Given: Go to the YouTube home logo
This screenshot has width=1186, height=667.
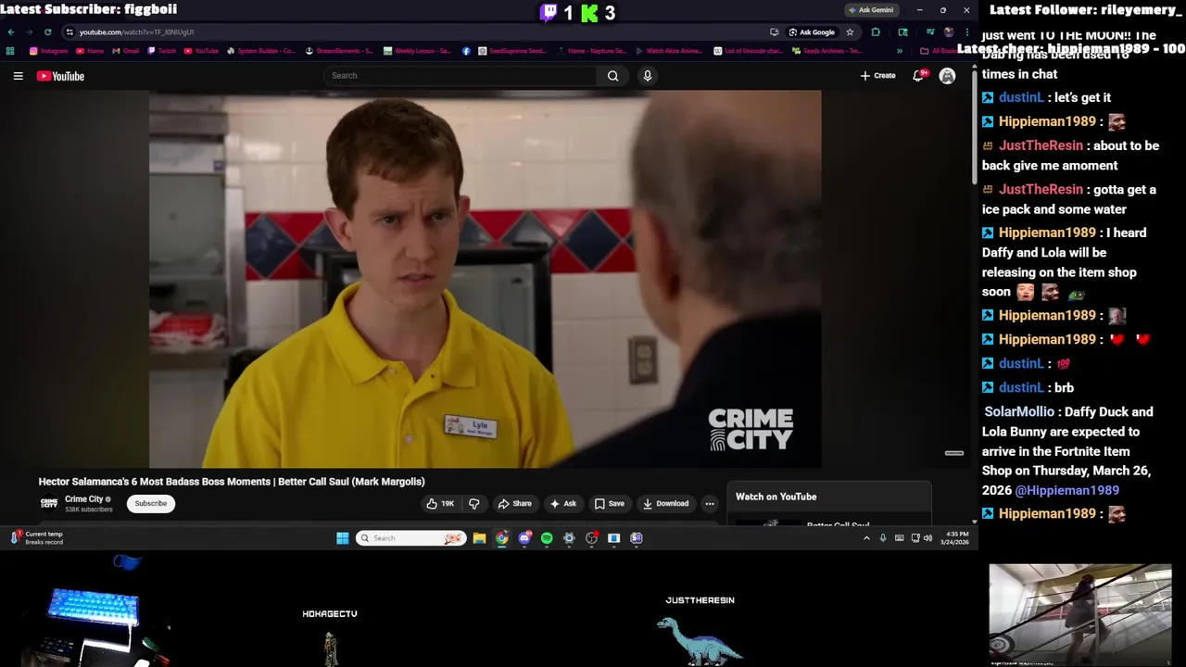Looking at the screenshot, I should tap(60, 76).
